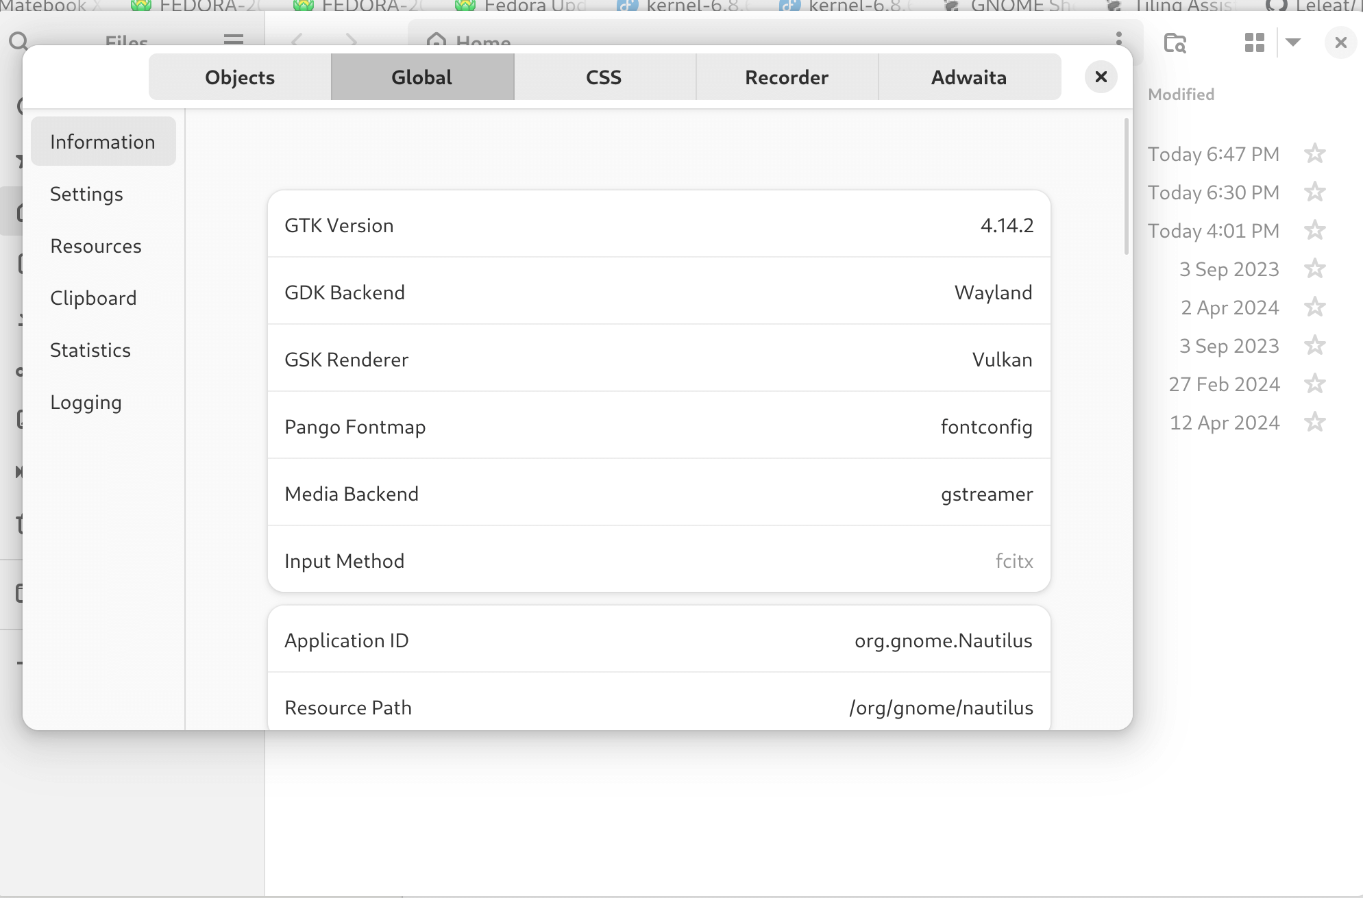Open the Adwaita tab in Inspector

(968, 77)
